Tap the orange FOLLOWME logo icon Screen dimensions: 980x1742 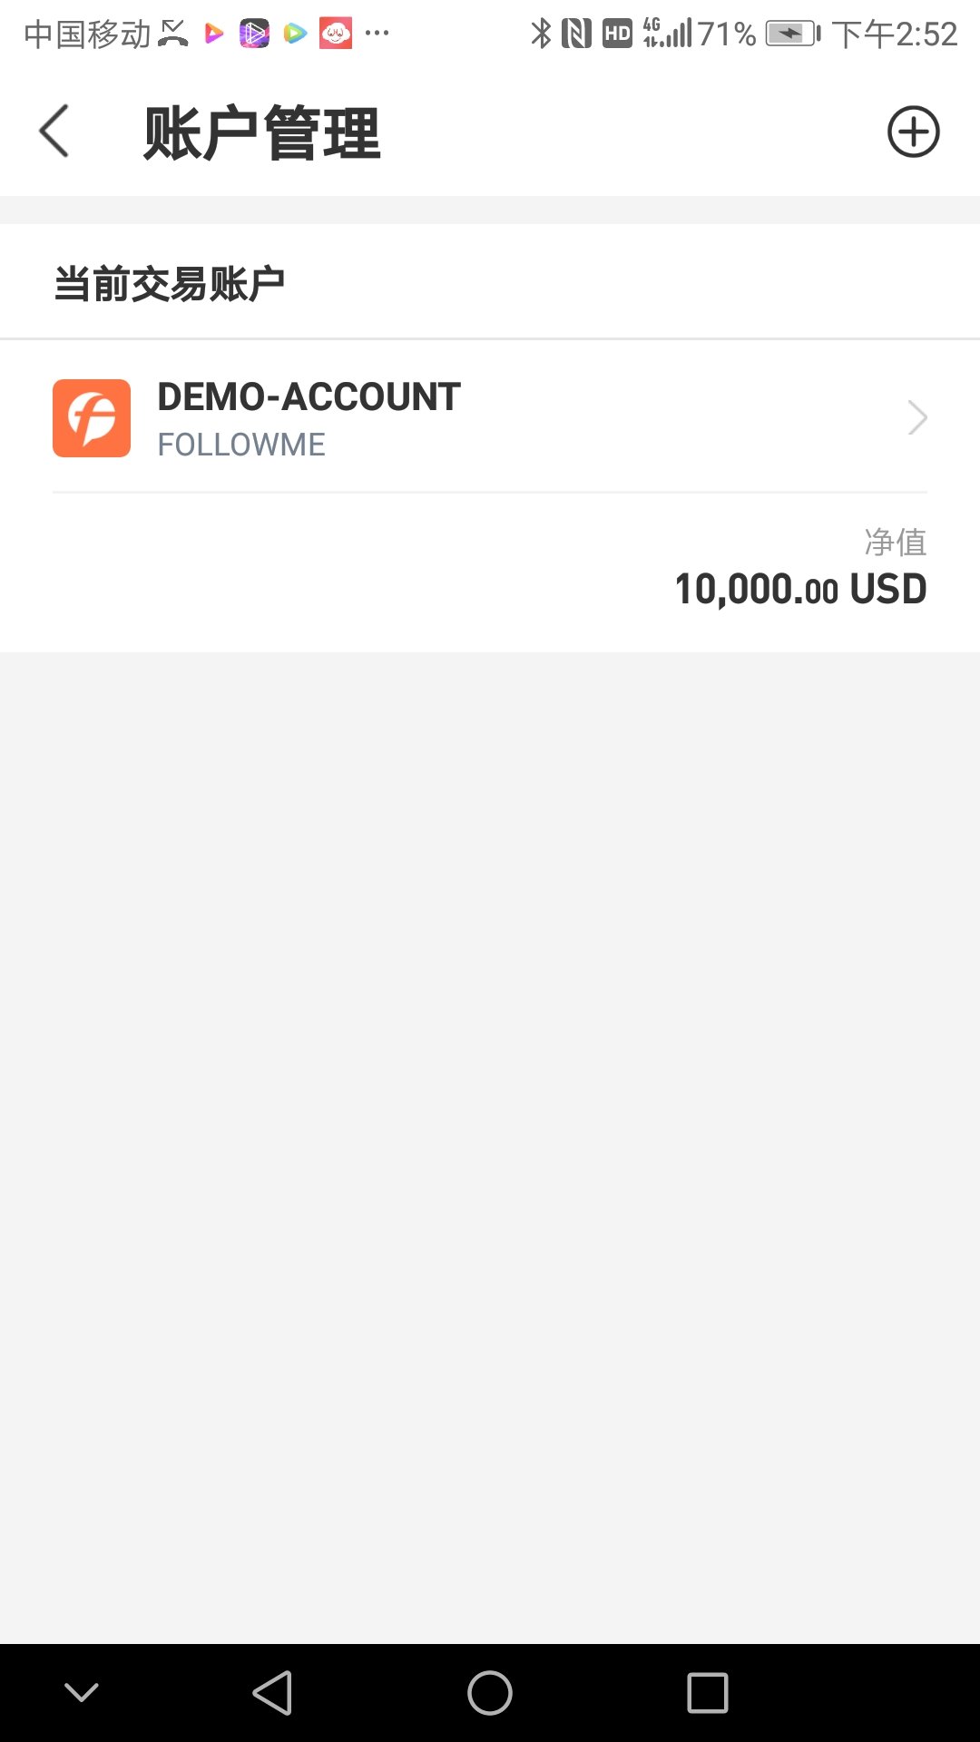tap(92, 418)
